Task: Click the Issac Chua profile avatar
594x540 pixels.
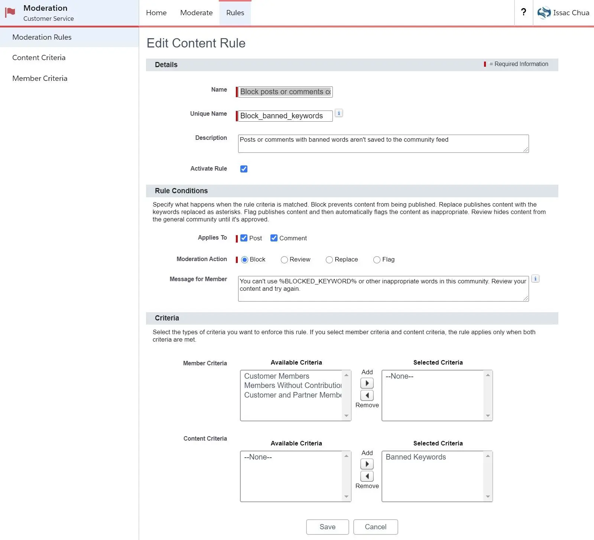Action: pos(544,13)
